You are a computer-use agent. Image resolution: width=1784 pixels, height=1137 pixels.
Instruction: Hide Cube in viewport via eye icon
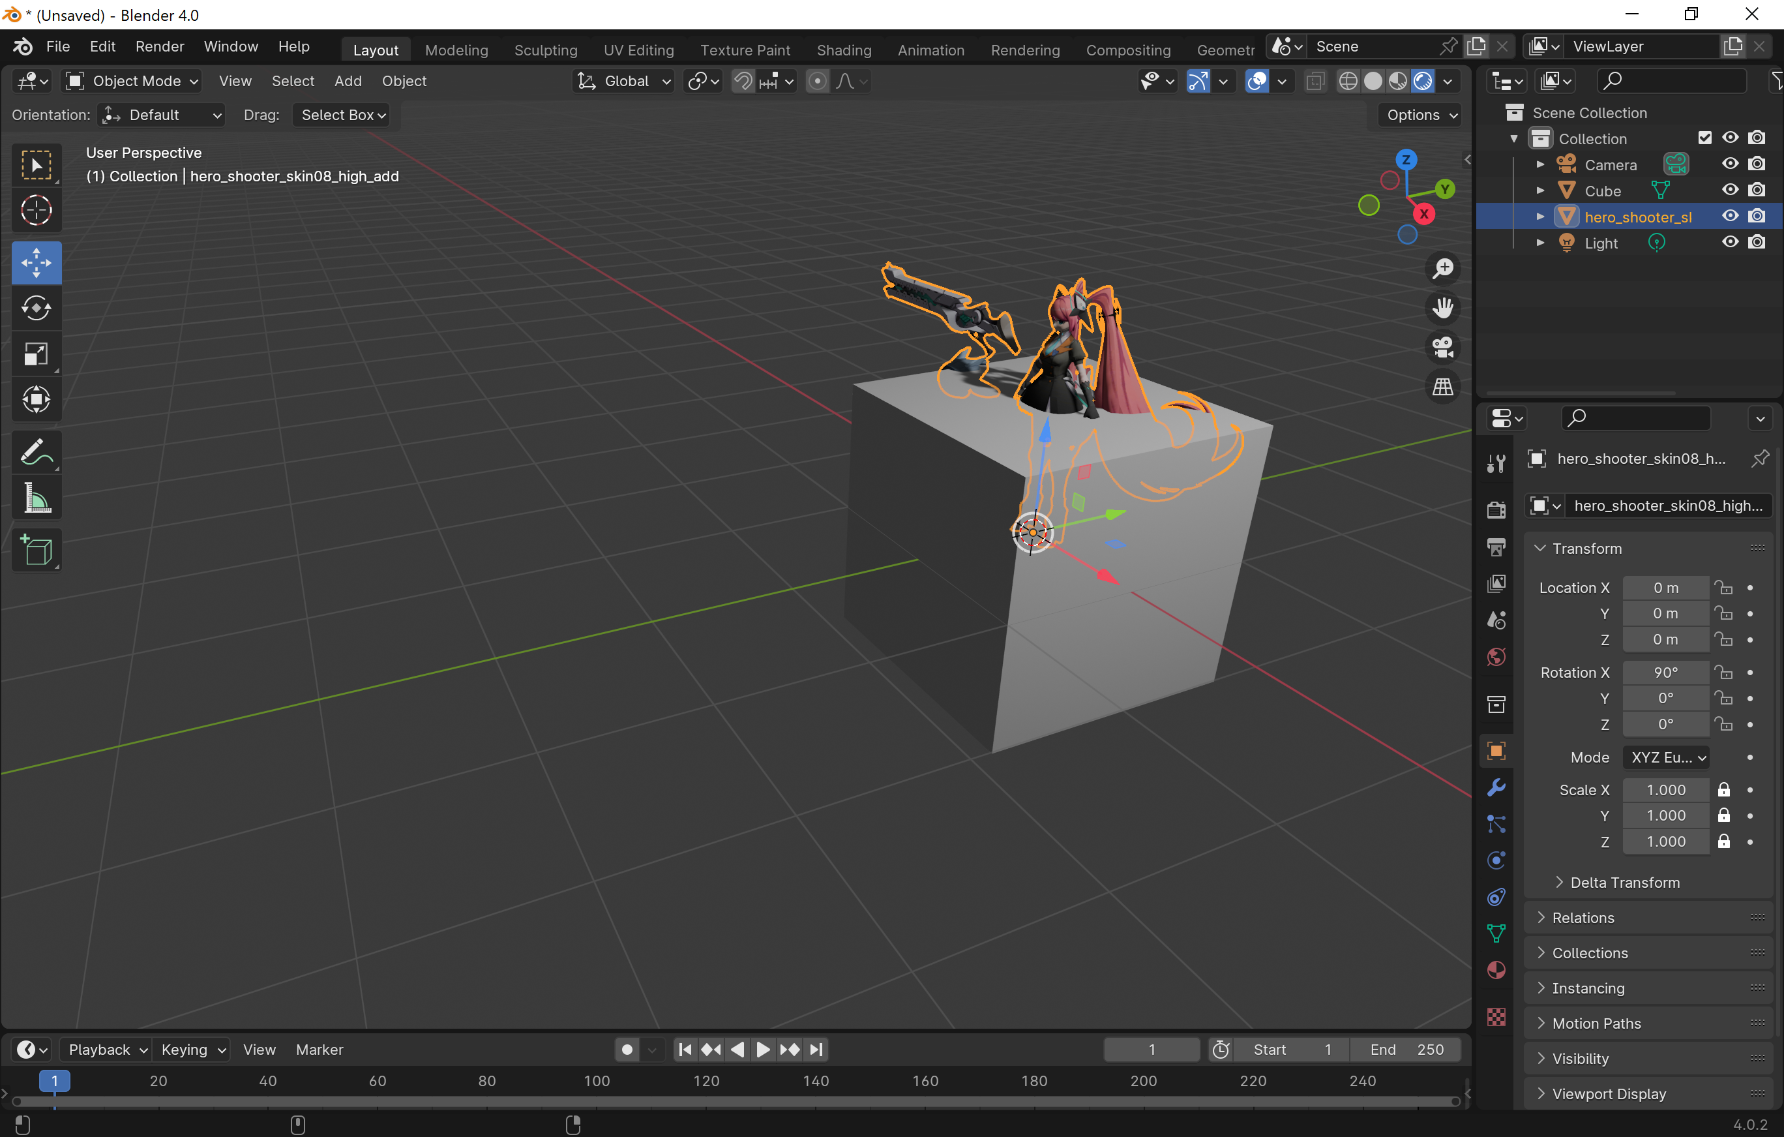[x=1730, y=190]
